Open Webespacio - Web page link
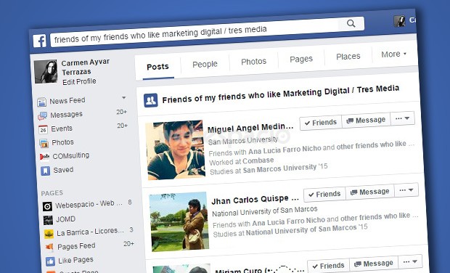450x273 pixels. (89, 205)
